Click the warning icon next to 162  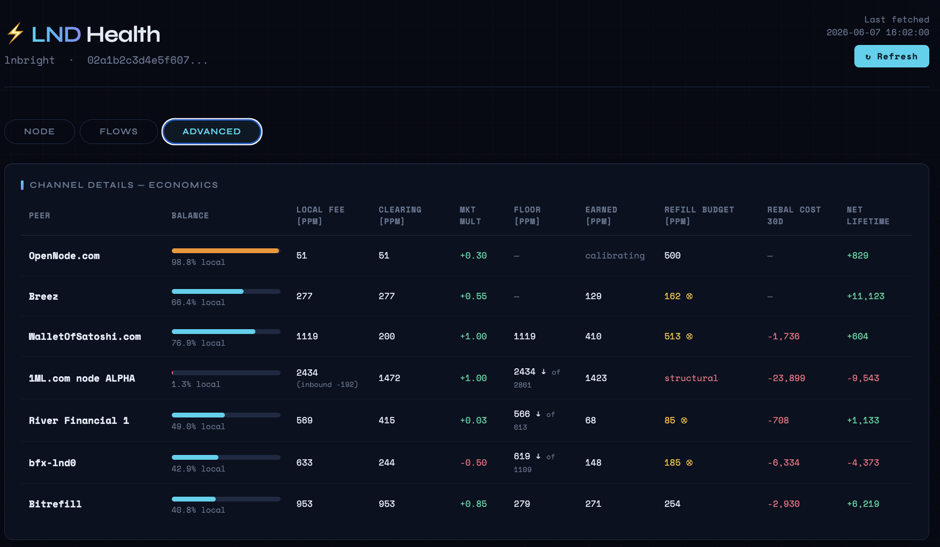[x=689, y=297]
